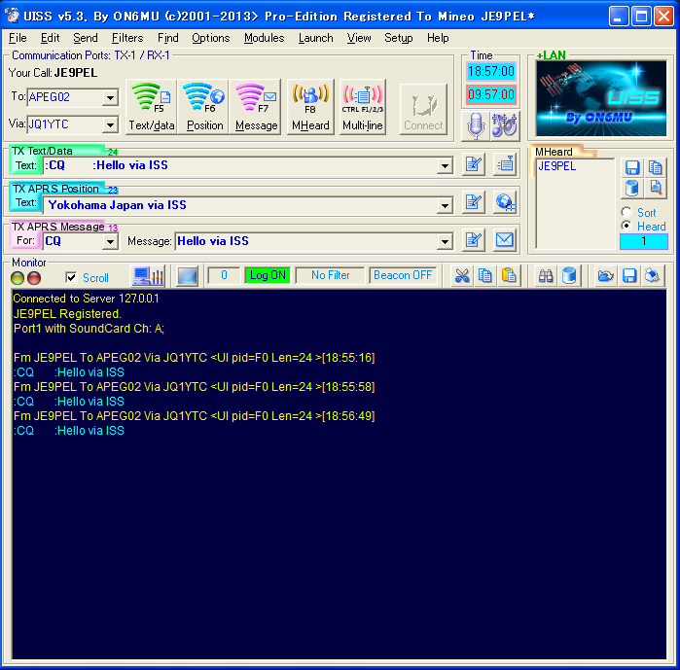Copy the MHeard list with the copy icon
680x670 pixels.
pos(655,167)
